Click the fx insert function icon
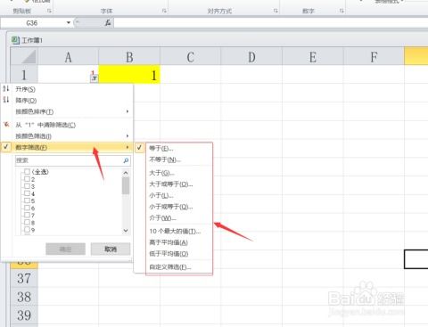Viewport: 428px width, 327px height. [108, 22]
